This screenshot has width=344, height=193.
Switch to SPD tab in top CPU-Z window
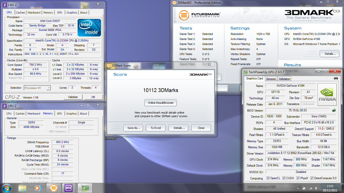click(x=59, y=13)
